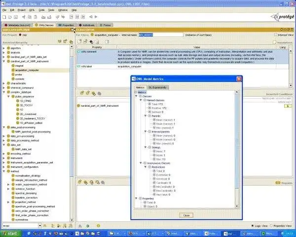Screen dimensions: 296x237
Task: Click the Save project toolbar icon
Action: [x=16, y=17]
